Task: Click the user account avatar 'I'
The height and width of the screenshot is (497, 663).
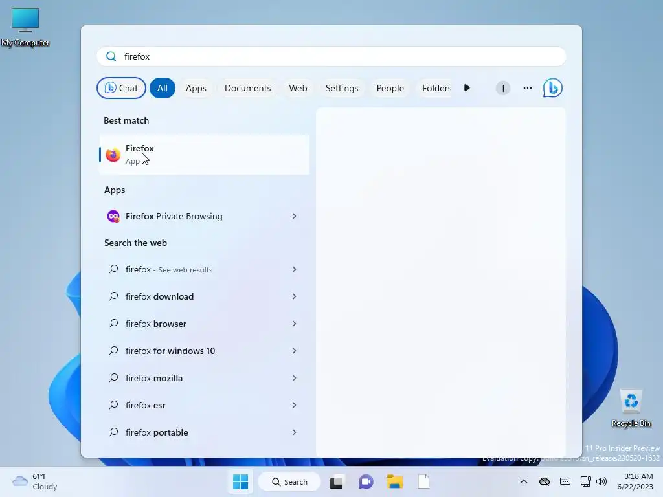Action: 502,88
